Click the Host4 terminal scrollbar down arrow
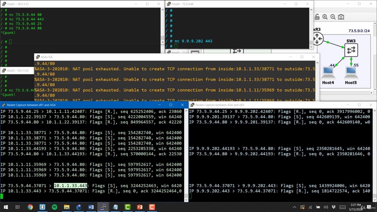 (x=311, y=47)
